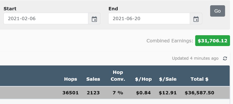This screenshot has width=233, height=104.
Task: Open the Start date calendar picker
Action: [94, 19]
